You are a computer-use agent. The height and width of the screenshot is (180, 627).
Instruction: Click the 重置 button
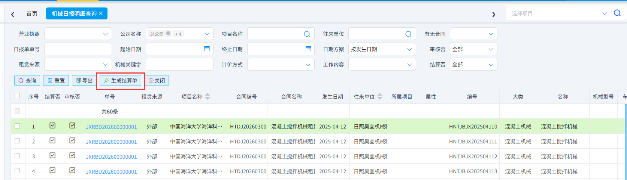[x=56, y=80]
